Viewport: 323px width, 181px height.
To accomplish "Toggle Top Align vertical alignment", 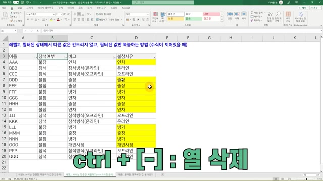I will click(x=75, y=14).
